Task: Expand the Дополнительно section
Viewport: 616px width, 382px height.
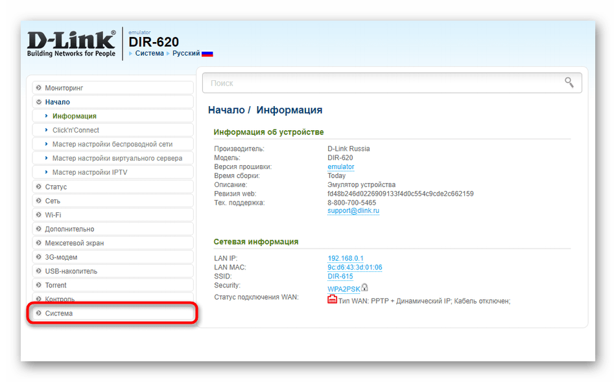Action: (x=113, y=229)
